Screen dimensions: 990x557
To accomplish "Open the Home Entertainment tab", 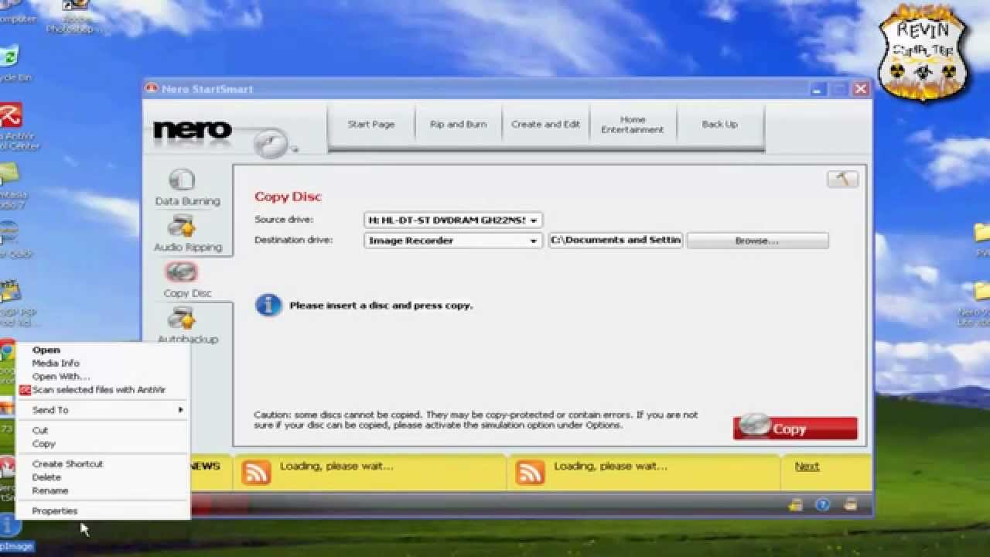I will 633,125.
